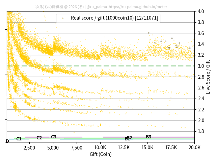Click the 20.0K x-axis tick label
Viewport: 216px width, 162px height.
194,147
